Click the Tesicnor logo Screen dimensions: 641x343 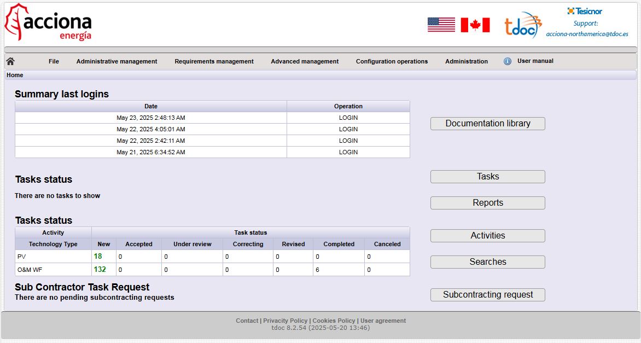pyautogui.click(x=585, y=11)
